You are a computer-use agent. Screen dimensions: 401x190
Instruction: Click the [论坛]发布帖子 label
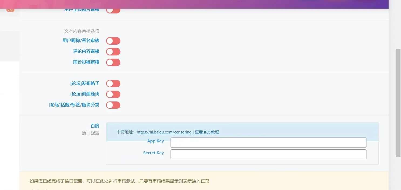[x=85, y=83]
